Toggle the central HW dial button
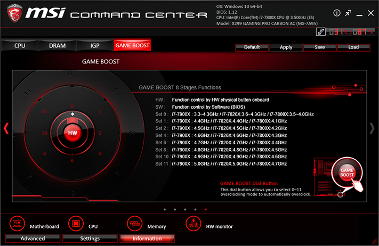Viewport: 379px width, 246px height. tap(72, 133)
